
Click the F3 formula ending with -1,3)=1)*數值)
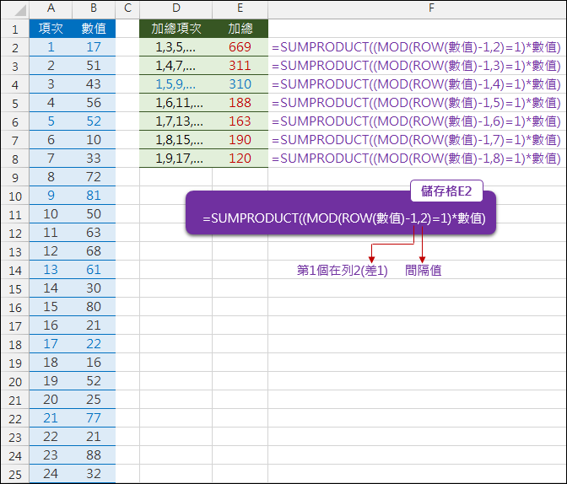(416, 66)
